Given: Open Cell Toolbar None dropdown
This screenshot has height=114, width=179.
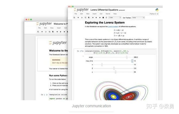Looking at the screenshot, I should [138, 18].
